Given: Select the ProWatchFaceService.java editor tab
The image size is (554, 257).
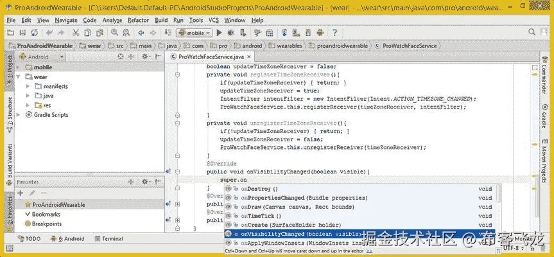Looking at the screenshot, I should coord(209,57).
